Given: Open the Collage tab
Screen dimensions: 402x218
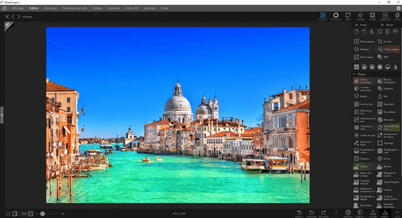Looking at the screenshot, I should [x=97, y=8].
